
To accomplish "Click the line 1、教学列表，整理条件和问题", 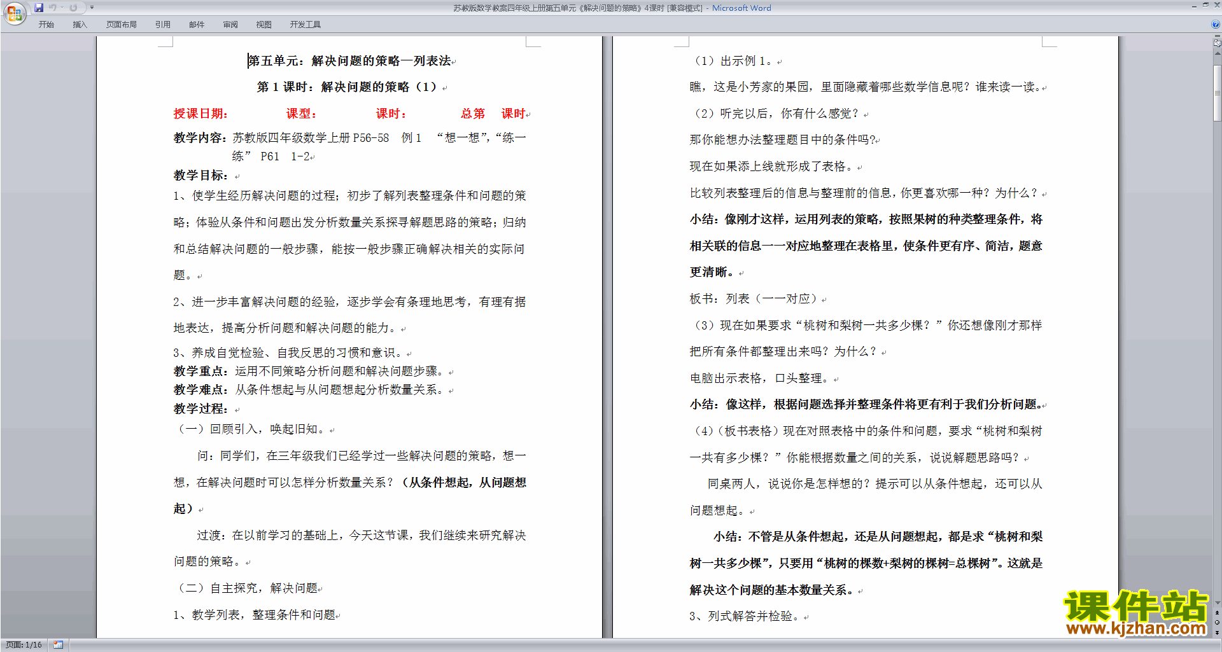I will coord(255,615).
